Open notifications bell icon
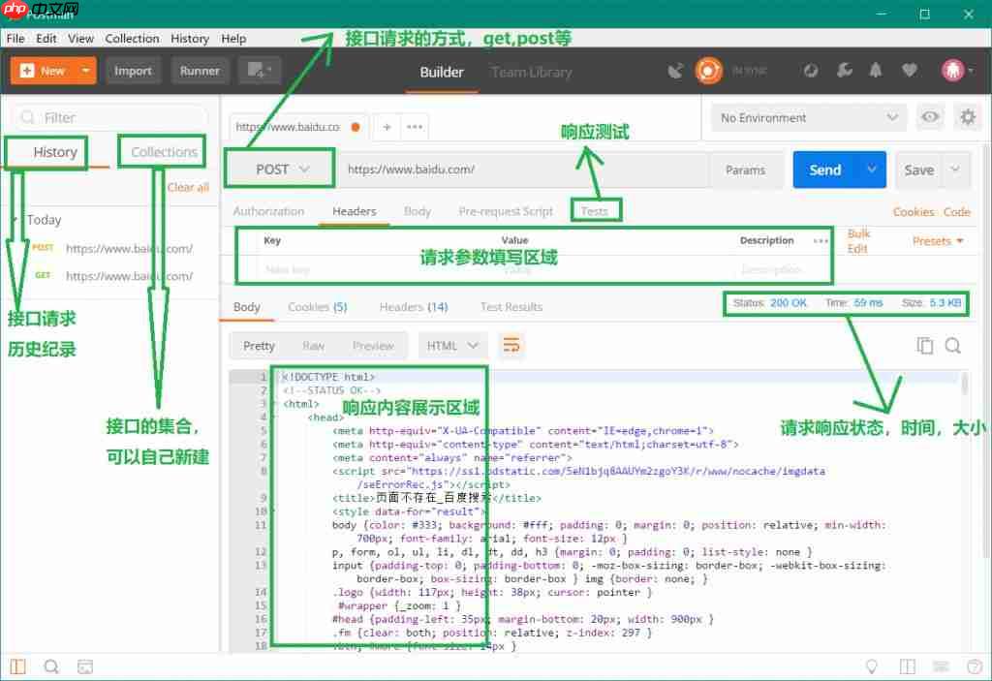Screen dimensions: 992x681 point(876,71)
